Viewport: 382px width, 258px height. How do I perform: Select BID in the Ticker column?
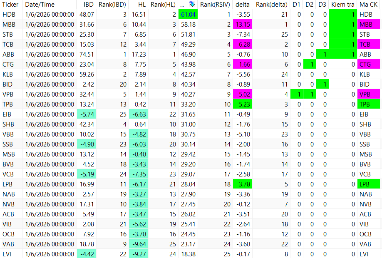(7, 84)
